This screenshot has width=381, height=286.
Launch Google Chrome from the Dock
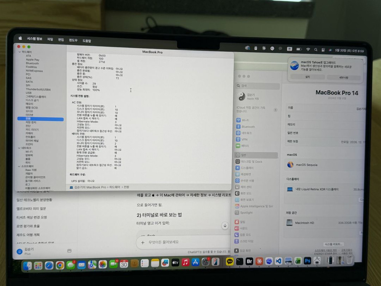[x=60, y=265]
